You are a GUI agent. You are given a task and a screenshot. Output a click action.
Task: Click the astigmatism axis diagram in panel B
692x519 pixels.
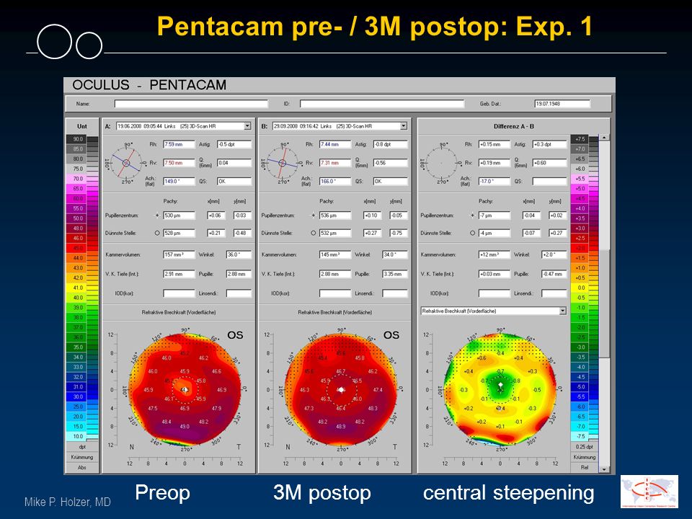coord(282,163)
